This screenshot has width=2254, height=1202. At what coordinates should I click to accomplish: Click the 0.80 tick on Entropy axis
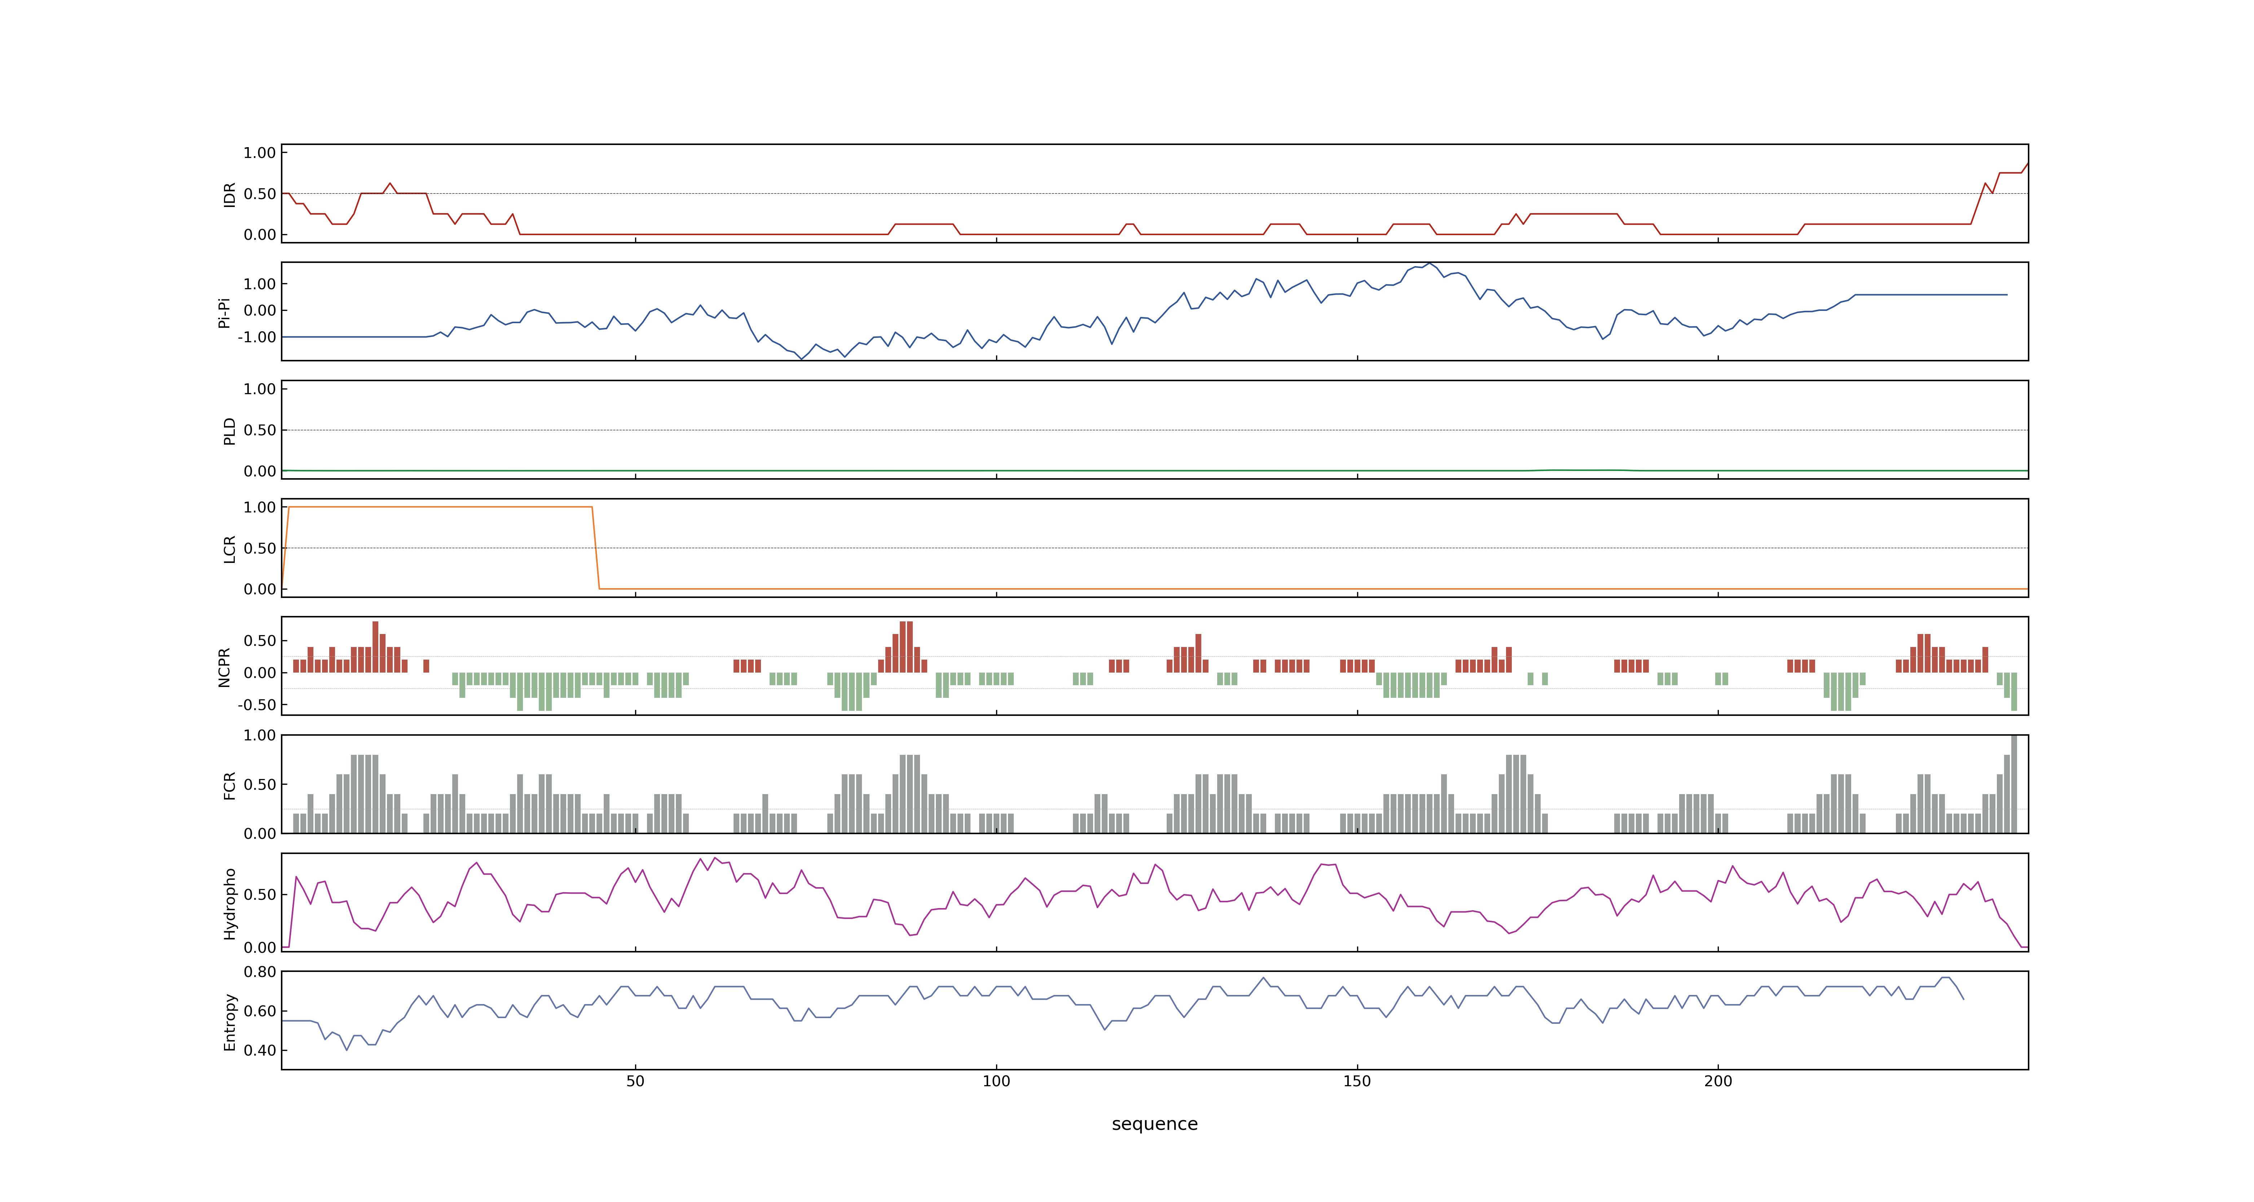coord(260,972)
